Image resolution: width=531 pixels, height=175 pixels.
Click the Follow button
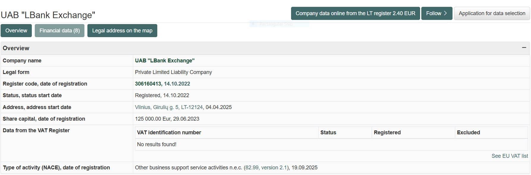click(437, 13)
